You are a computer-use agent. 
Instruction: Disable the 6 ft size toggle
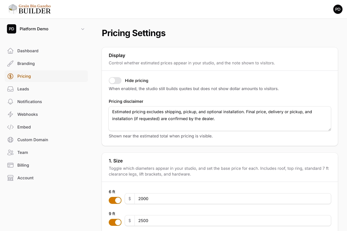(x=115, y=200)
